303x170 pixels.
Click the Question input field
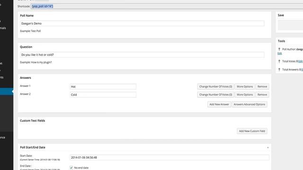click(142, 55)
